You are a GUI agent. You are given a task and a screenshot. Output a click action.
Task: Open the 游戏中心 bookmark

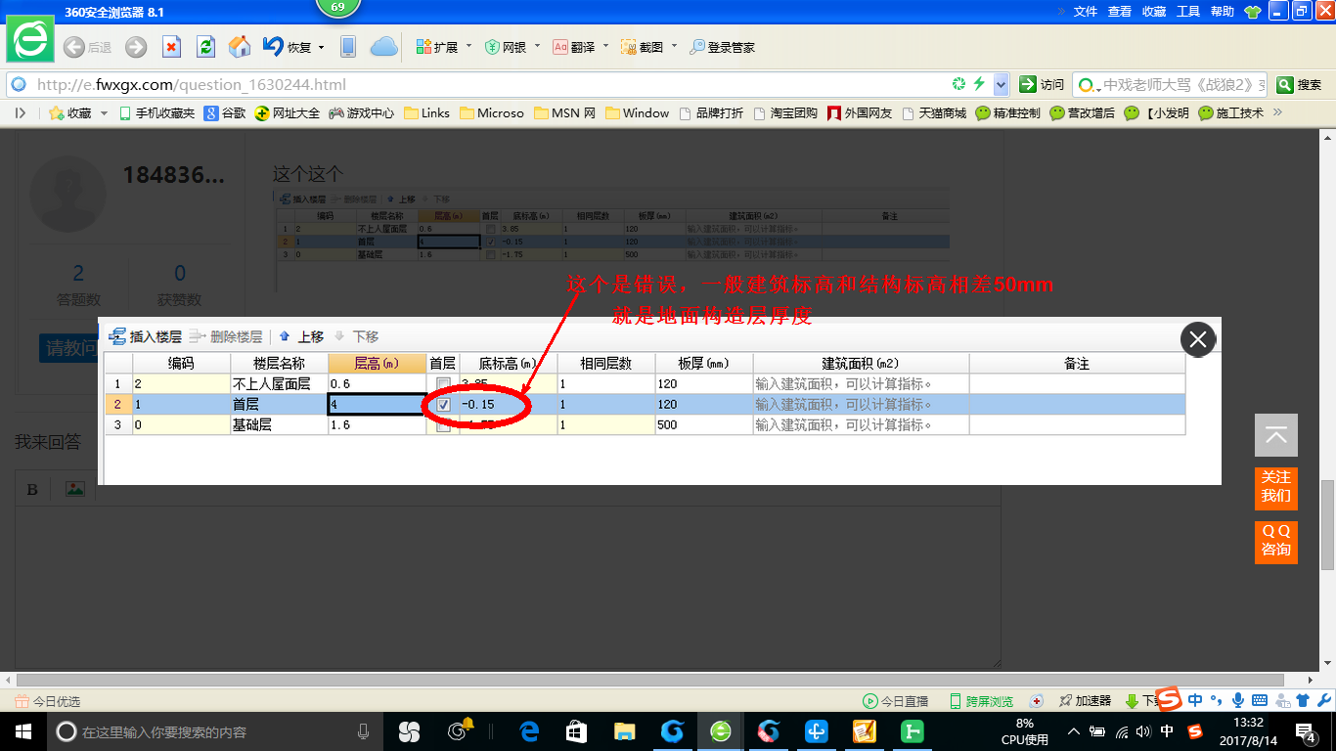click(x=361, y=113)
